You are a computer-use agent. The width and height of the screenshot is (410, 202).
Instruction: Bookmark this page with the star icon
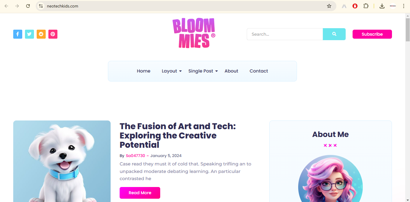pos(329,6)
